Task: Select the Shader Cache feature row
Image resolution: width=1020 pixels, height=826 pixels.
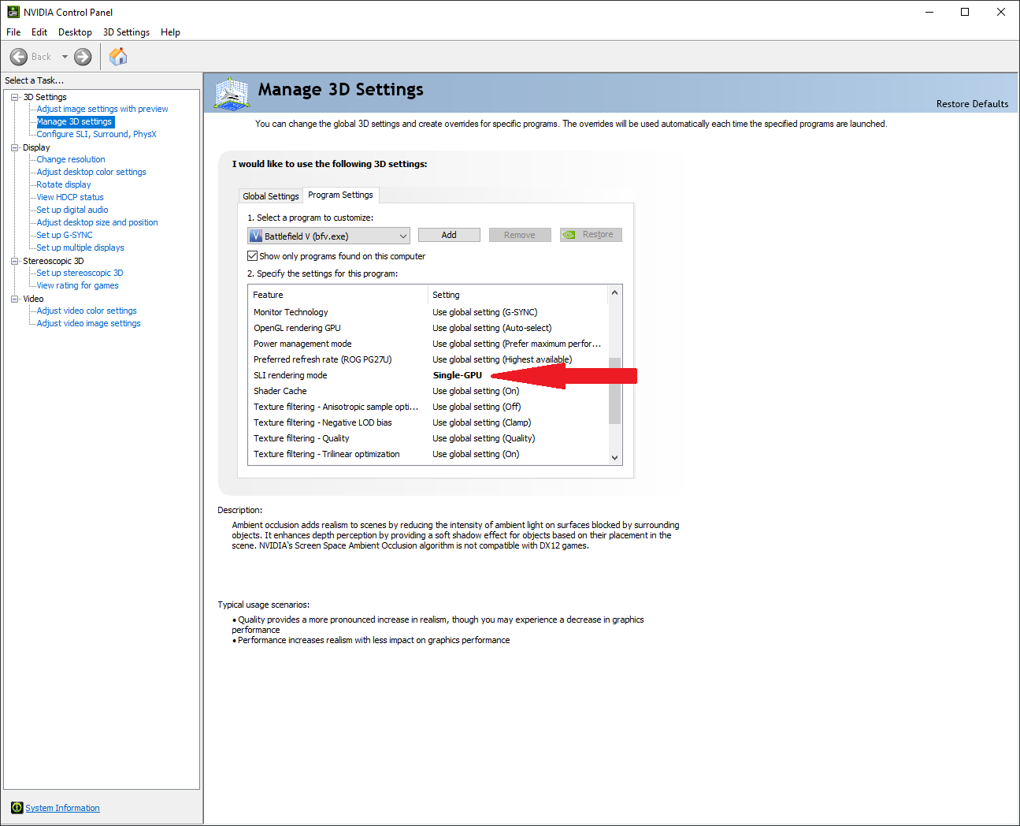Action: [428, 391]
